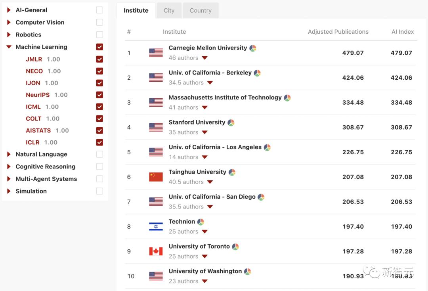Click the pie chart icon next to Technion
This screenshot has width=428, height=291.
[201, 222]
